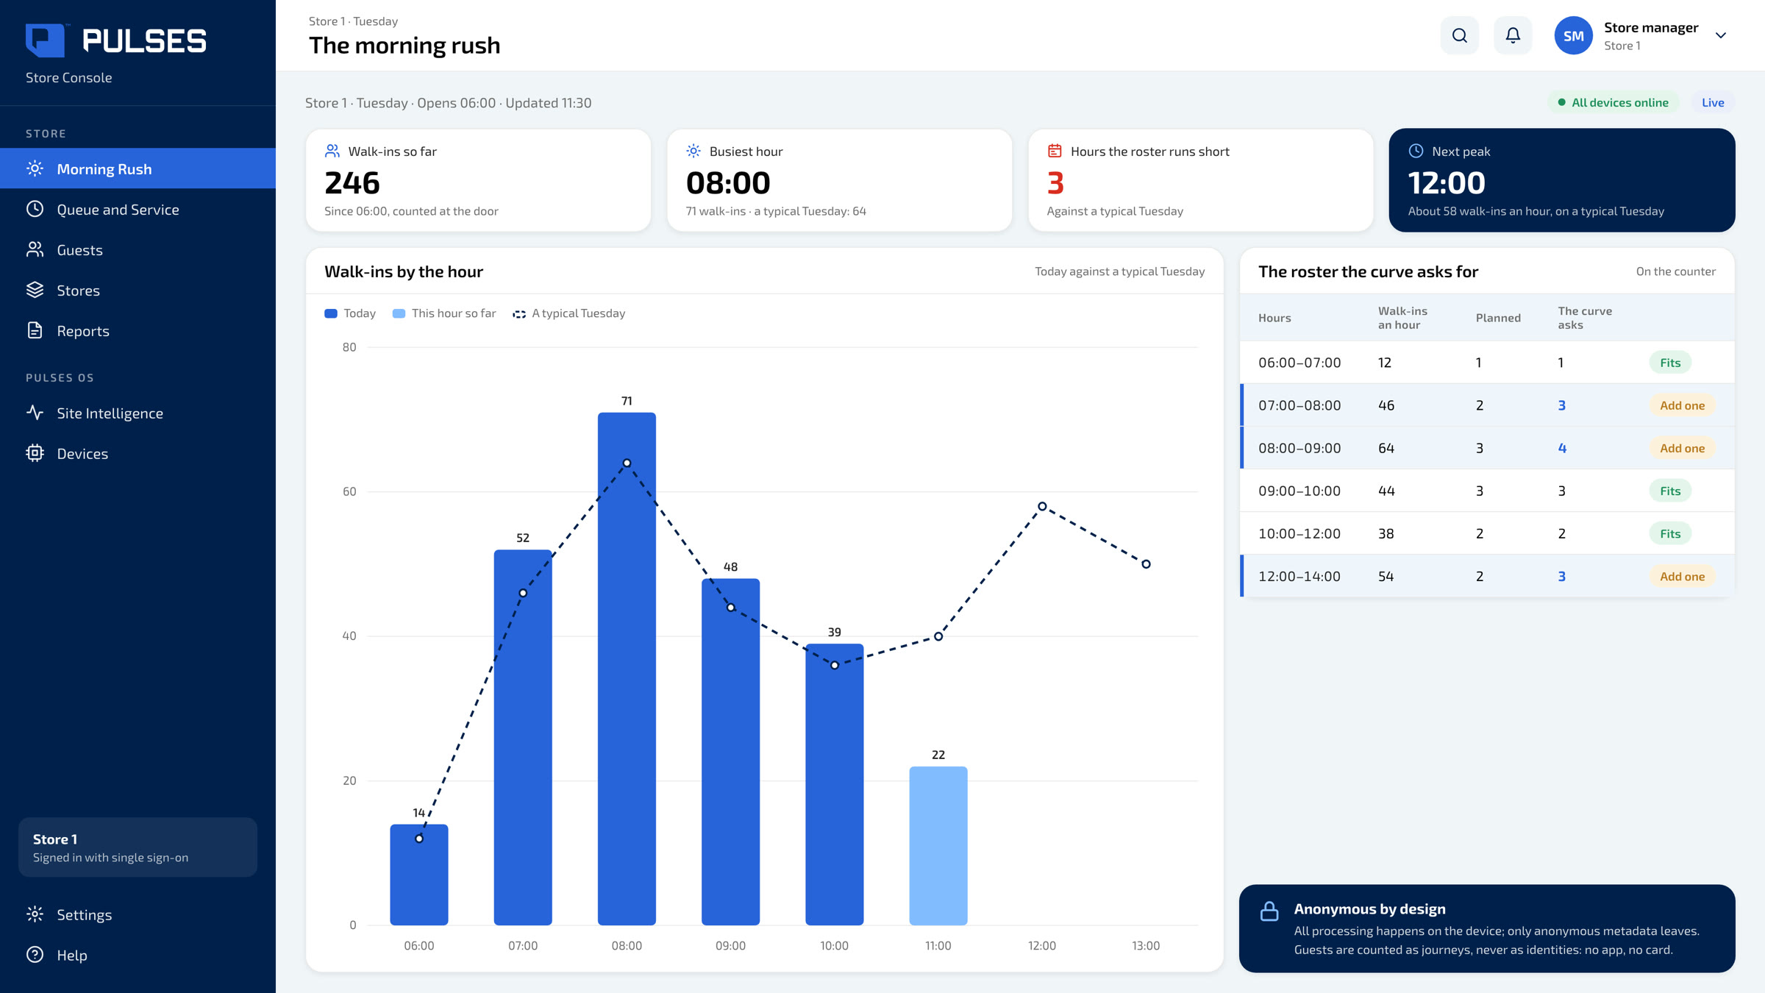The image size is (1765, 993).
Task: Click Fits badge for 09:00–10:00
Action: (1670, 491)
